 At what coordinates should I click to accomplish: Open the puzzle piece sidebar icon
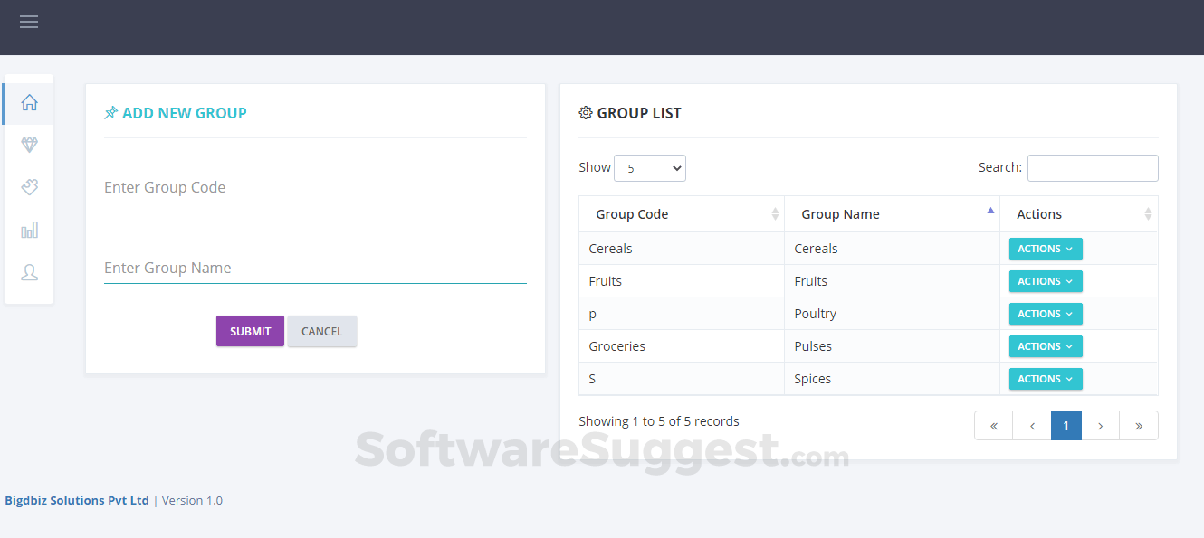click(x=29, y=187)
